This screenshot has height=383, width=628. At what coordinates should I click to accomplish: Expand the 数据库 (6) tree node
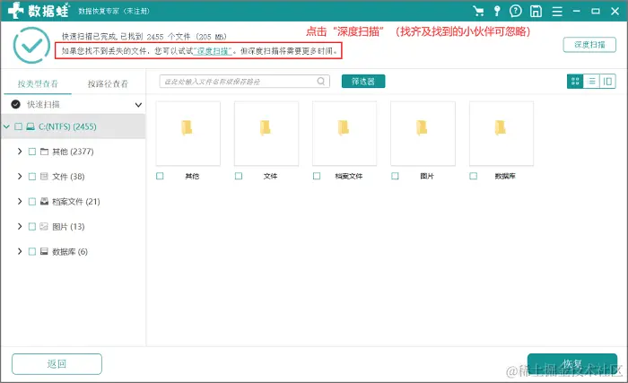(20, 251)
